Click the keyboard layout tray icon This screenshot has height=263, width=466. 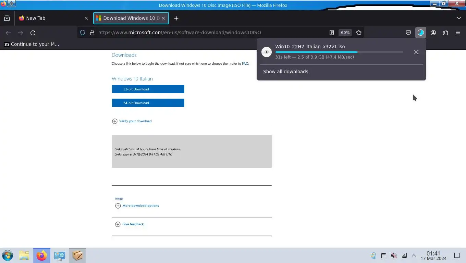coord(404,255)
